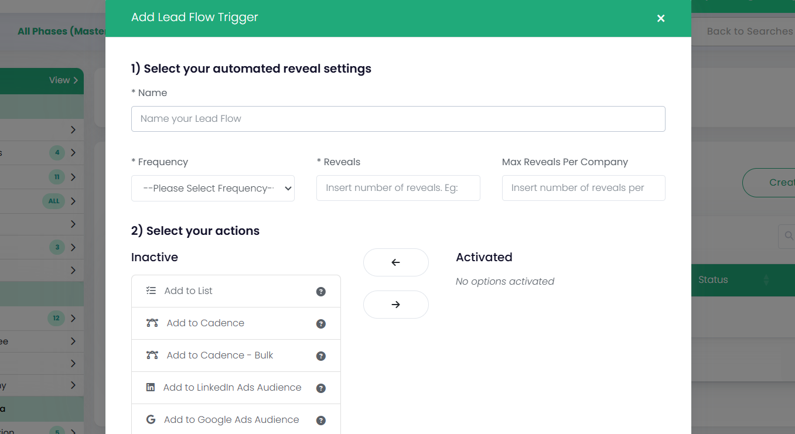Expand the sidebar row with ALL badge
This screenshot has height=434, width=795.
point(73,201)
